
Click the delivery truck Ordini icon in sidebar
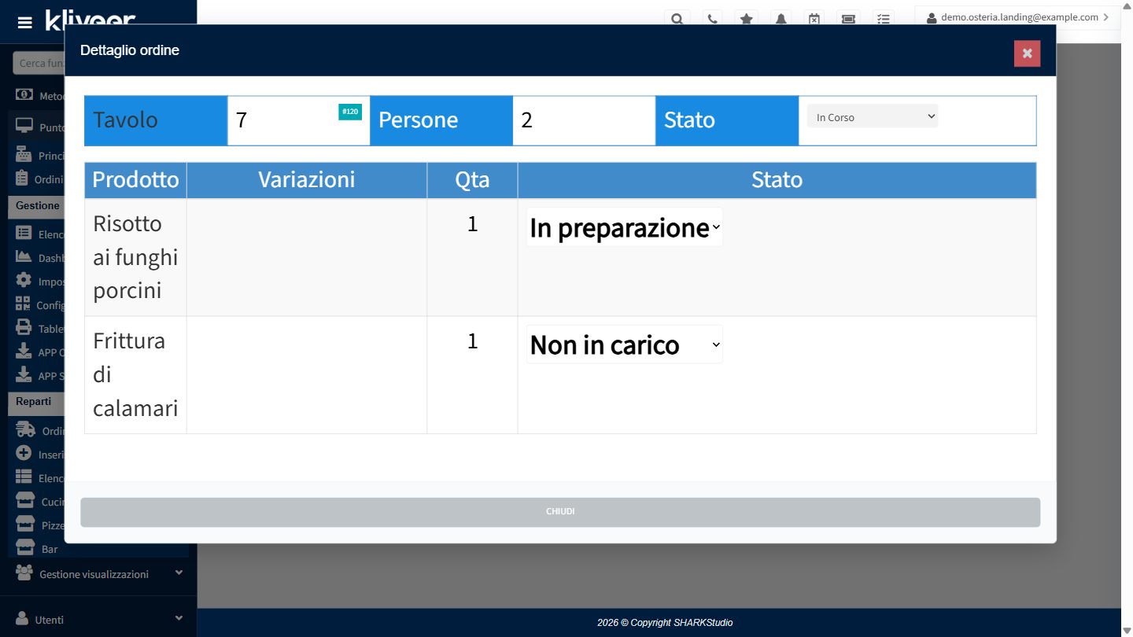(x=26, y=429)
